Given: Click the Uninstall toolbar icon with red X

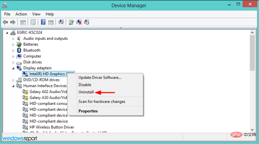Looking at the screenshot, I should pyautogui.click(x=79, y=22).
